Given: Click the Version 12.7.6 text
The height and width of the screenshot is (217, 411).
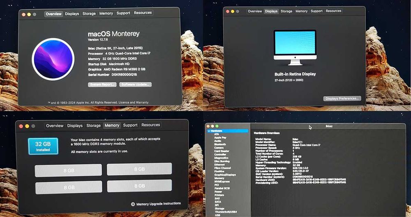Looking at the screenshot, I should [x=98, y=39].
